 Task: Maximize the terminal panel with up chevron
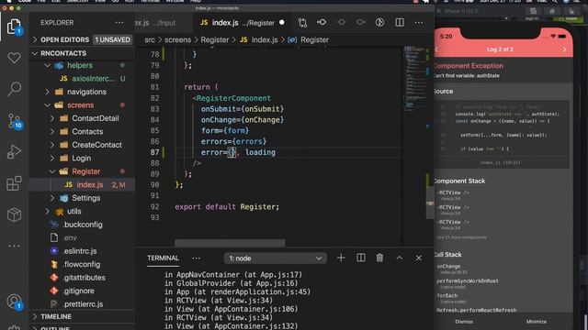400,258
